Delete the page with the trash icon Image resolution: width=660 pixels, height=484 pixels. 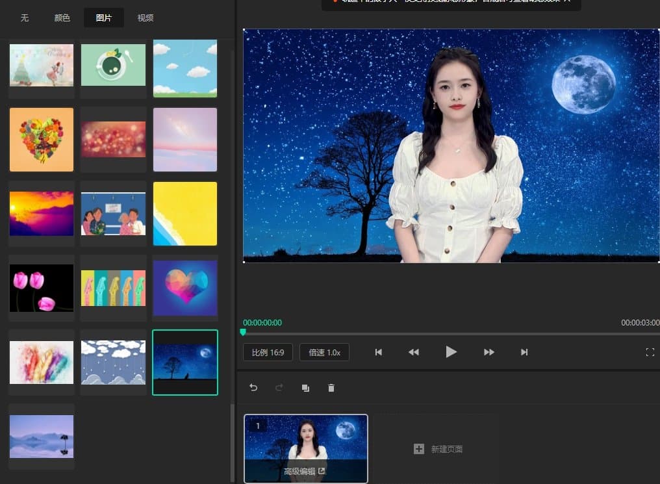coord(331,388)
